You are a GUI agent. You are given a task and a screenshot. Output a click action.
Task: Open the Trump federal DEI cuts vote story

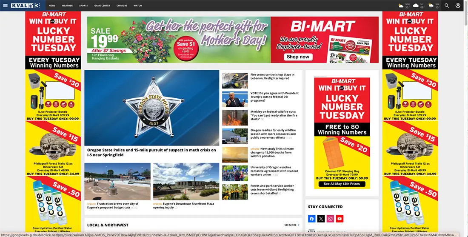point(274,97)
